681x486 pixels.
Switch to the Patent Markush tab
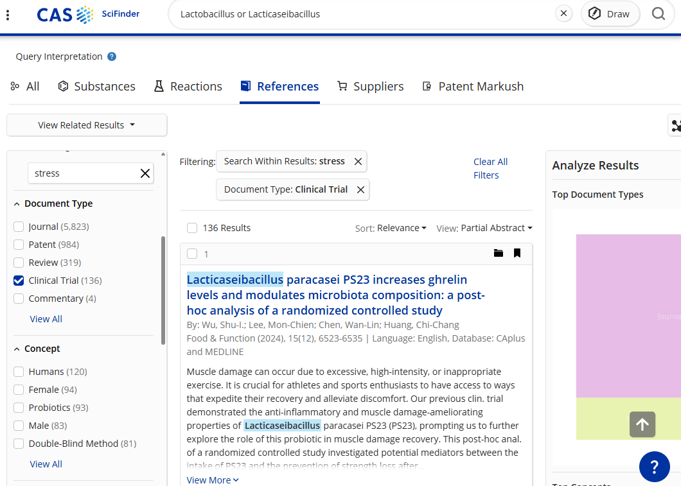click(473, 87)
